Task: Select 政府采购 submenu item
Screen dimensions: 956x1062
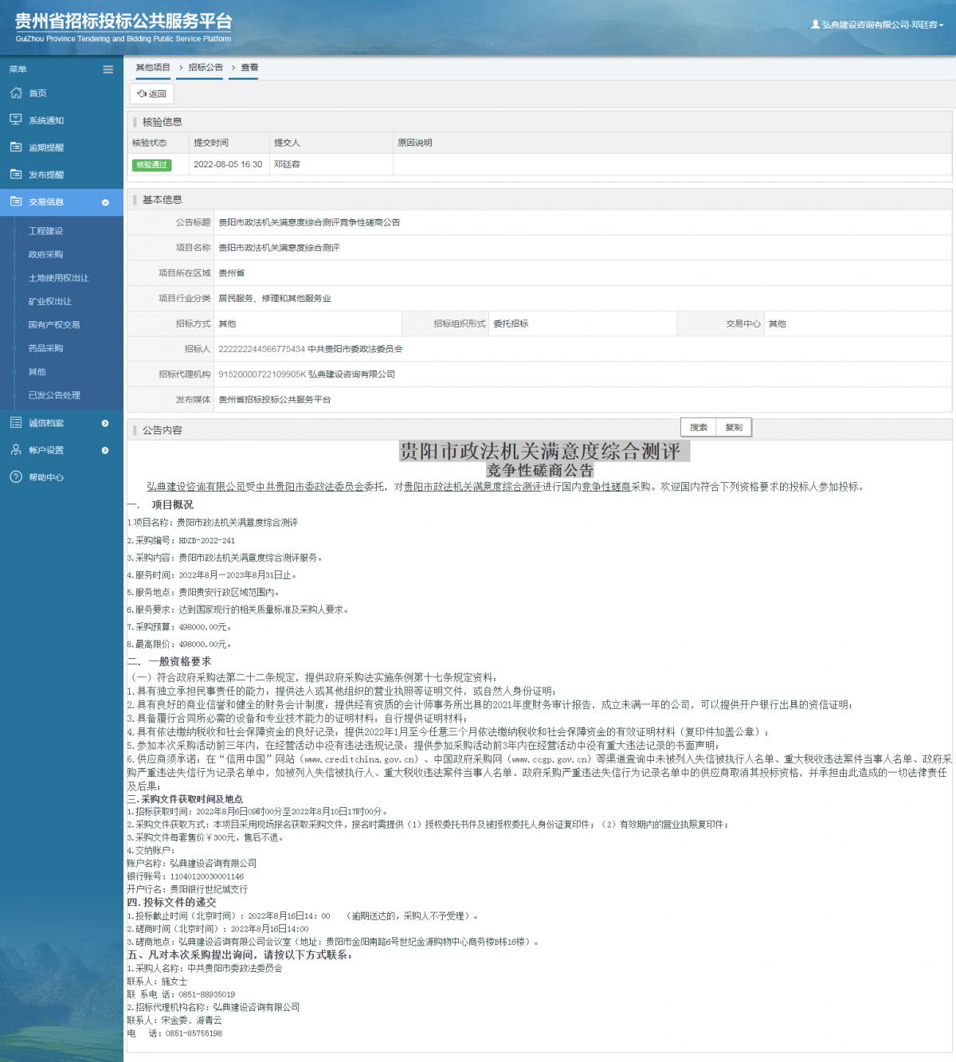Action: (45, 254)
